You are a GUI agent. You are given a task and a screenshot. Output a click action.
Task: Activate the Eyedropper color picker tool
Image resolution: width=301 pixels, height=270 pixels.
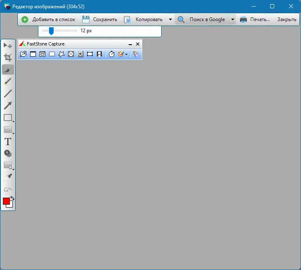[x=8, y=177]
